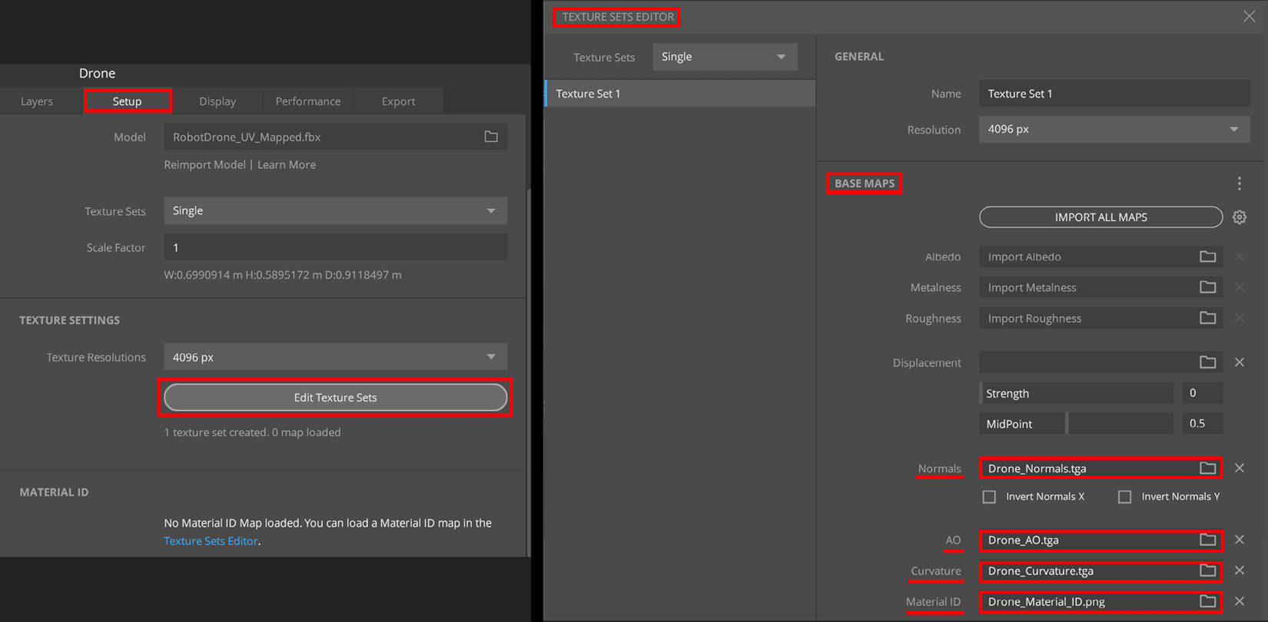Viewport: 1268px width, 622px height.
Task: Adjust the Displacement MidPoint slider
Action: 1076,424
